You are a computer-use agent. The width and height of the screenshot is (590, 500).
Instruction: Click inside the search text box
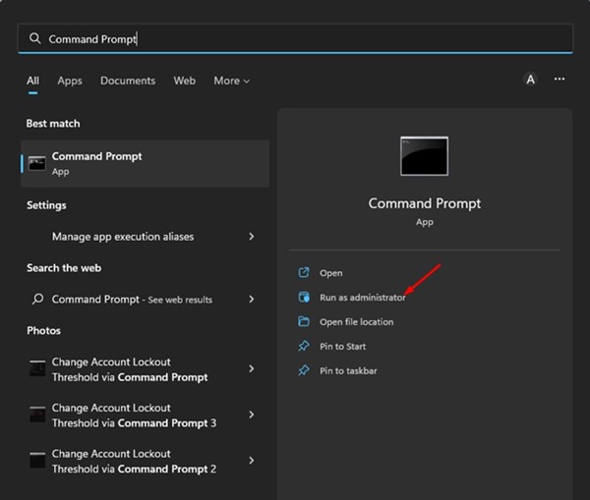[295, 38]
